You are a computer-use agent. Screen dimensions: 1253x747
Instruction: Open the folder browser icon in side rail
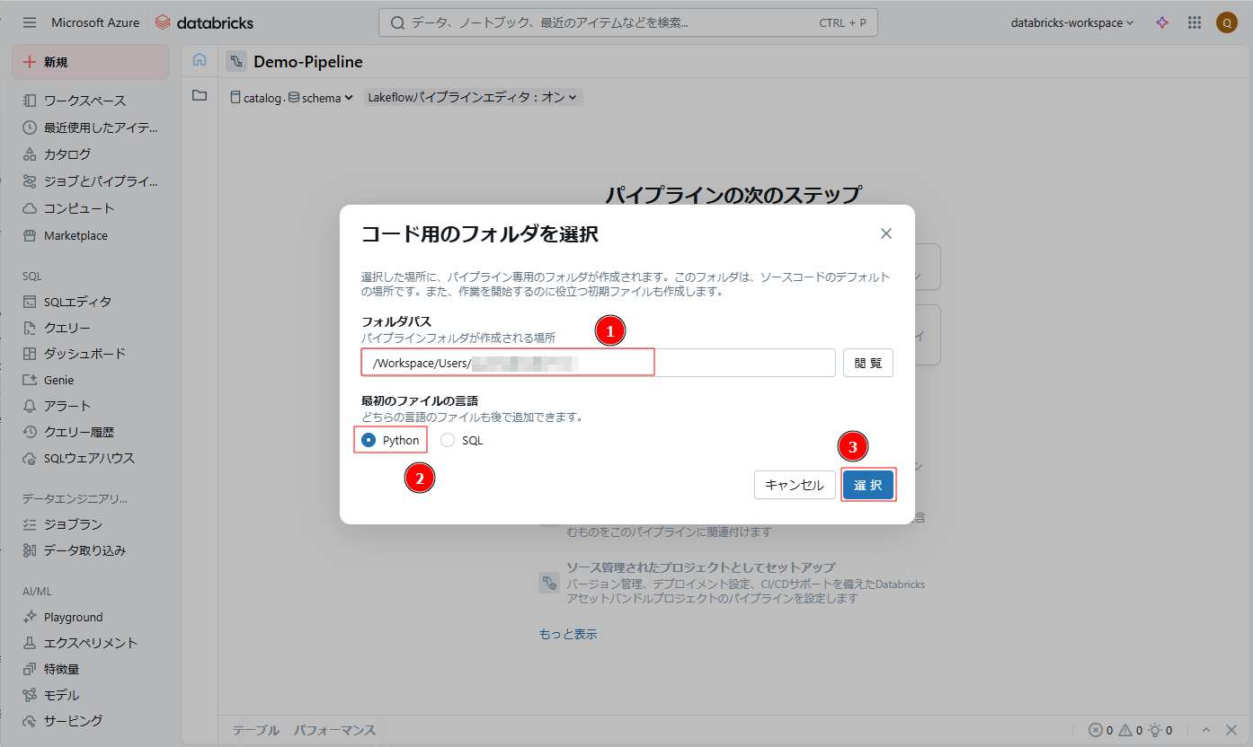tap(200, 95)
